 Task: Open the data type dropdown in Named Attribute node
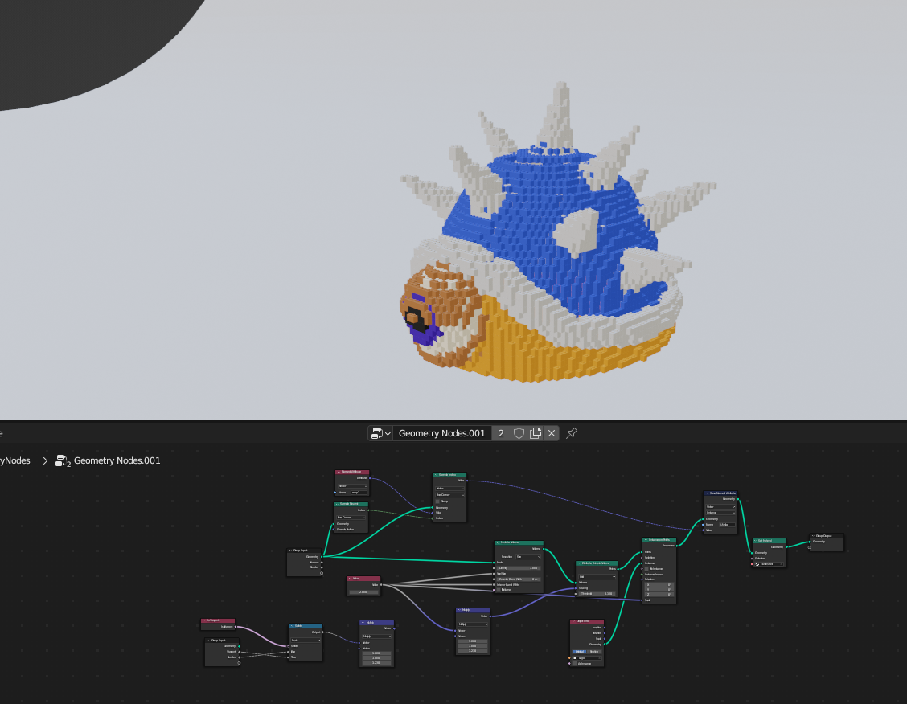[x=353, y=486]
